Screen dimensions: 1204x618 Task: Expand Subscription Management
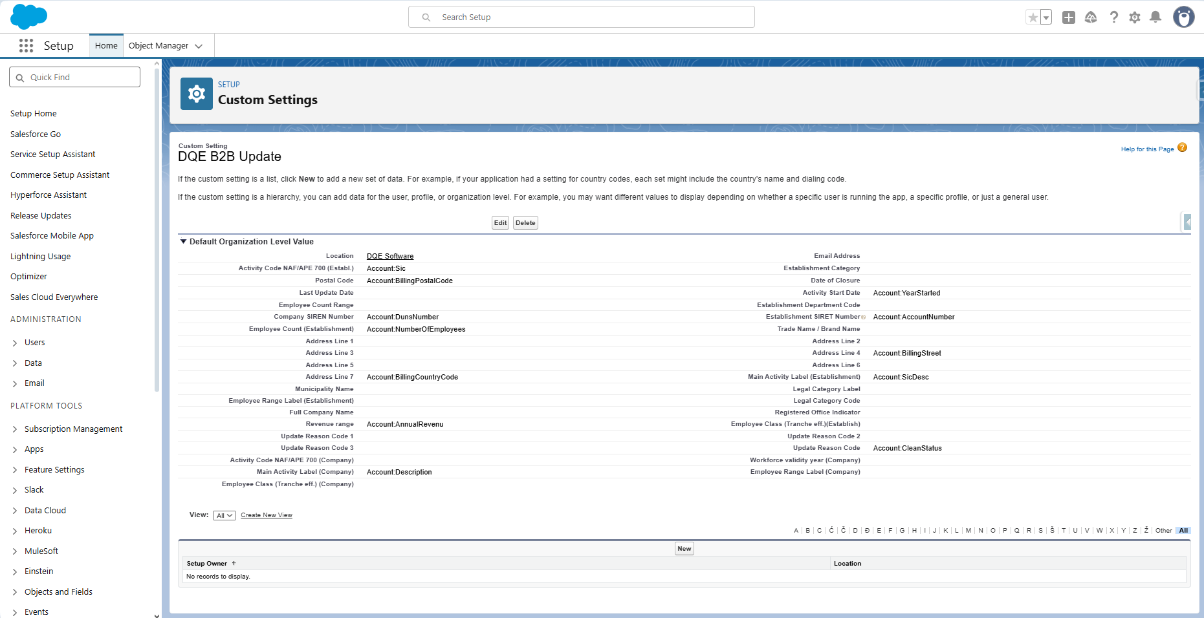(x=15, y=429)
